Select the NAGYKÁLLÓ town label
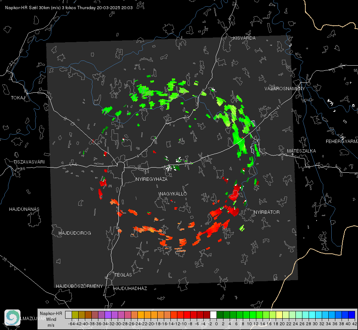Image resolution: width=358 pixels, height=330 pixels. (x=173, y=194)
